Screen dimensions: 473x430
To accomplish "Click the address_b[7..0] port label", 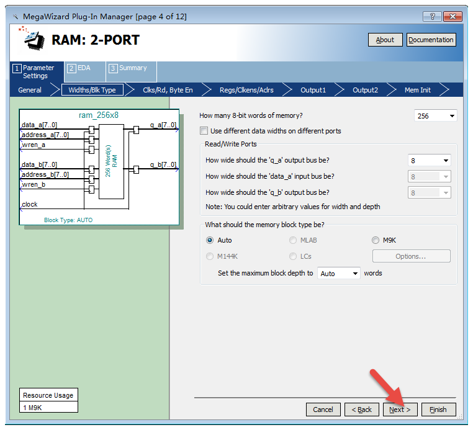I will click(x=45, y=174).
